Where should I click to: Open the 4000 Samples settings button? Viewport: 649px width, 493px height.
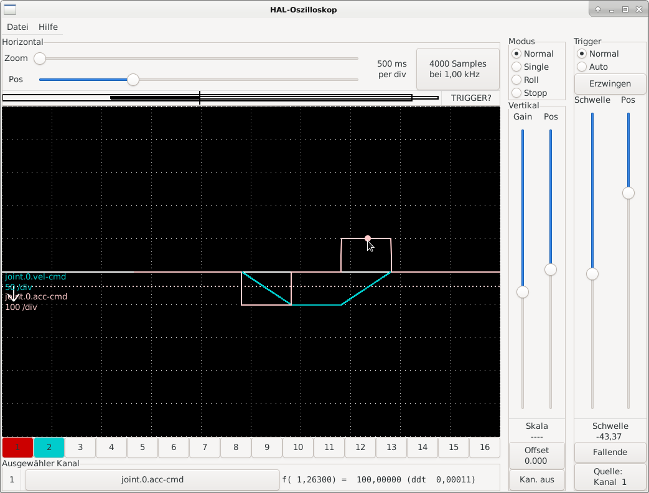pyautogui.click(x=457, y=69)
